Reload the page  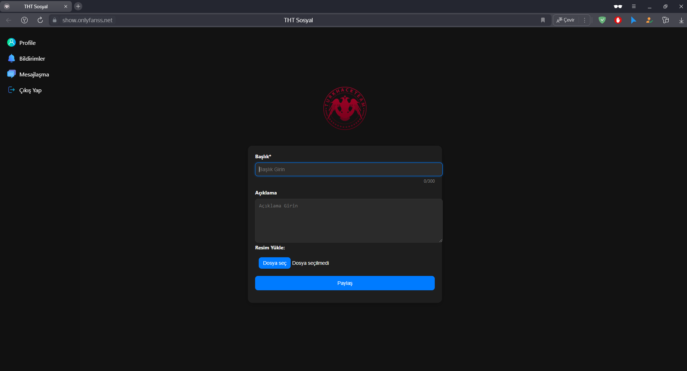(x=40, y=20)
